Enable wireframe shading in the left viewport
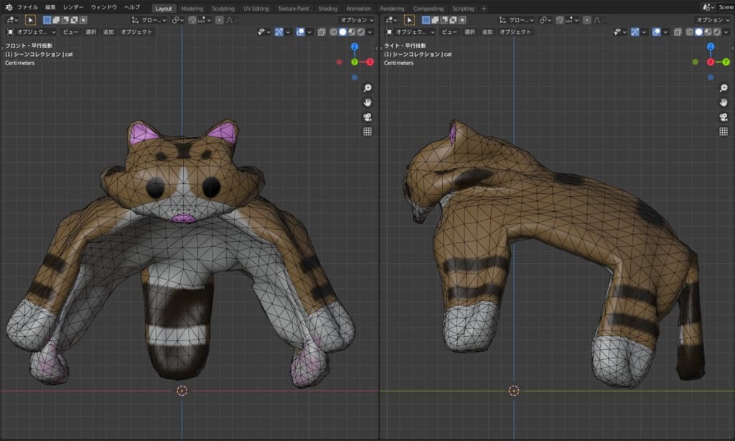The height and width of the screenshot is (441, 735). point(333,32)
